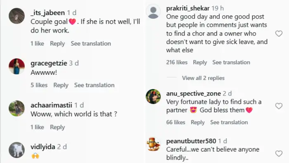289x163 pixels.
Task: View the 216 likes count
Action: point(177,62)
